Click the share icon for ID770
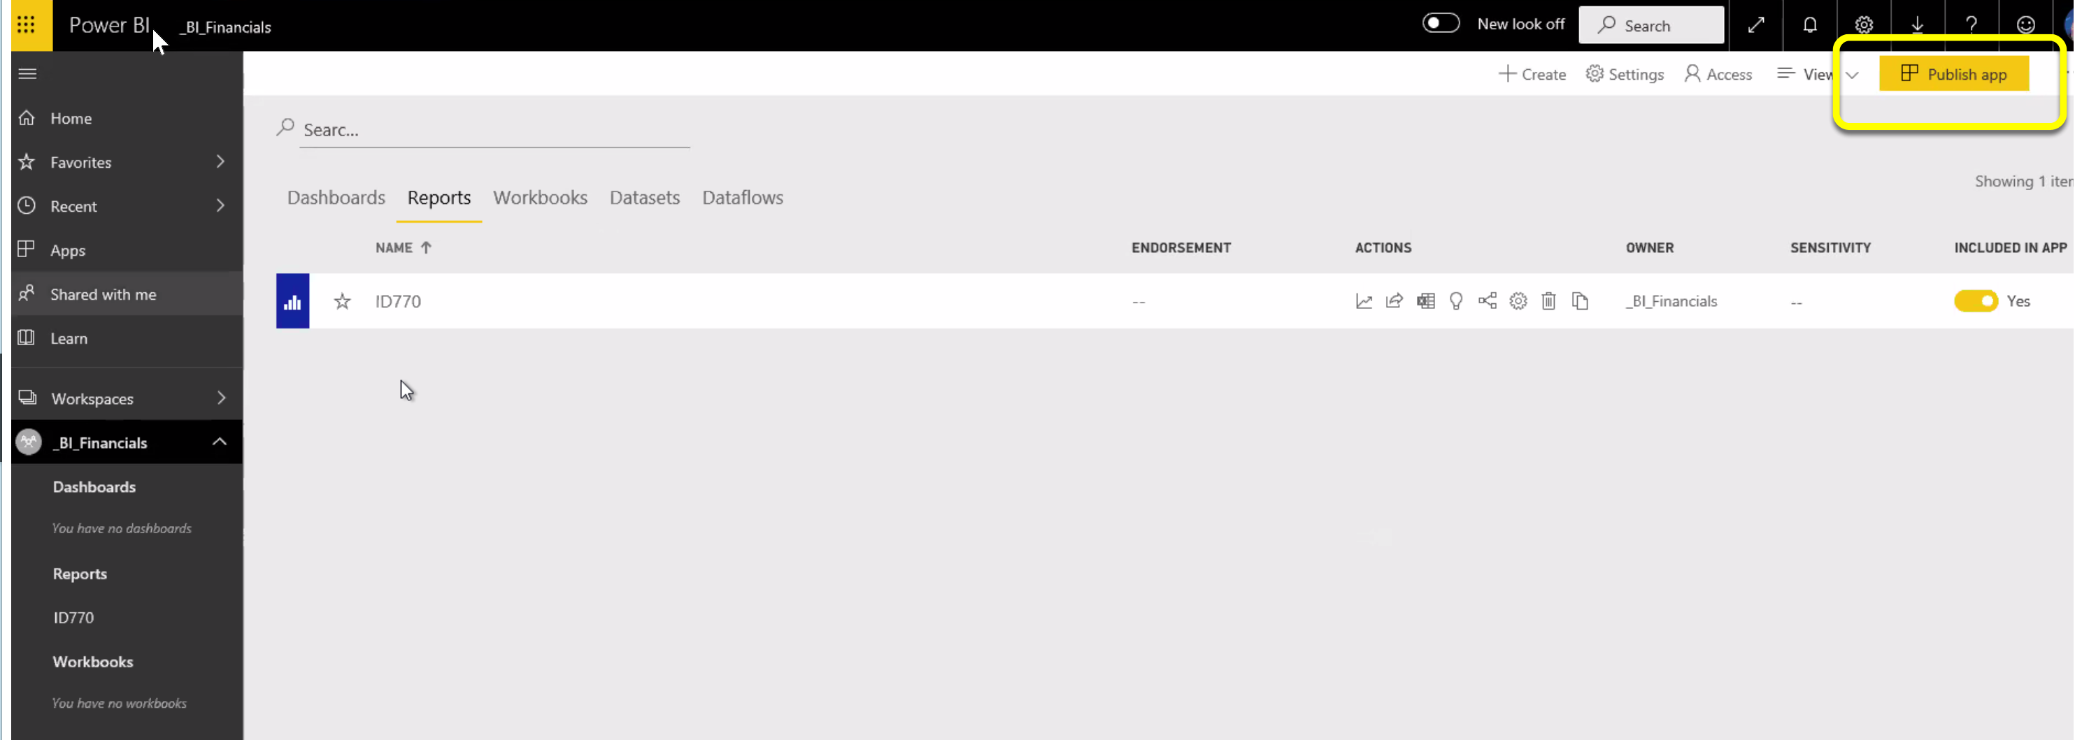This screenshot has height=740, width=2075. pyautogui.click(x=1394, y=301)
